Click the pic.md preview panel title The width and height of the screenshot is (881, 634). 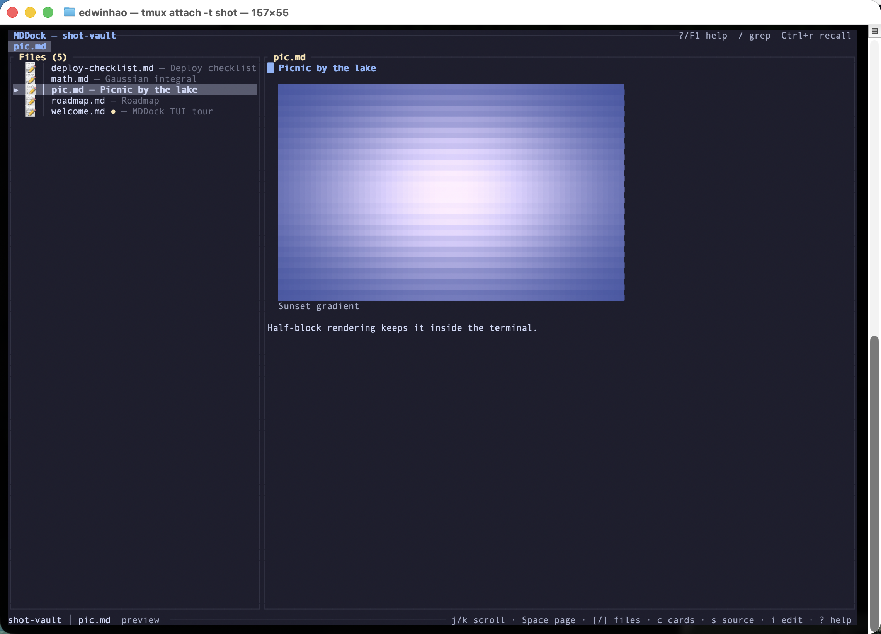(x=289, y=58)
